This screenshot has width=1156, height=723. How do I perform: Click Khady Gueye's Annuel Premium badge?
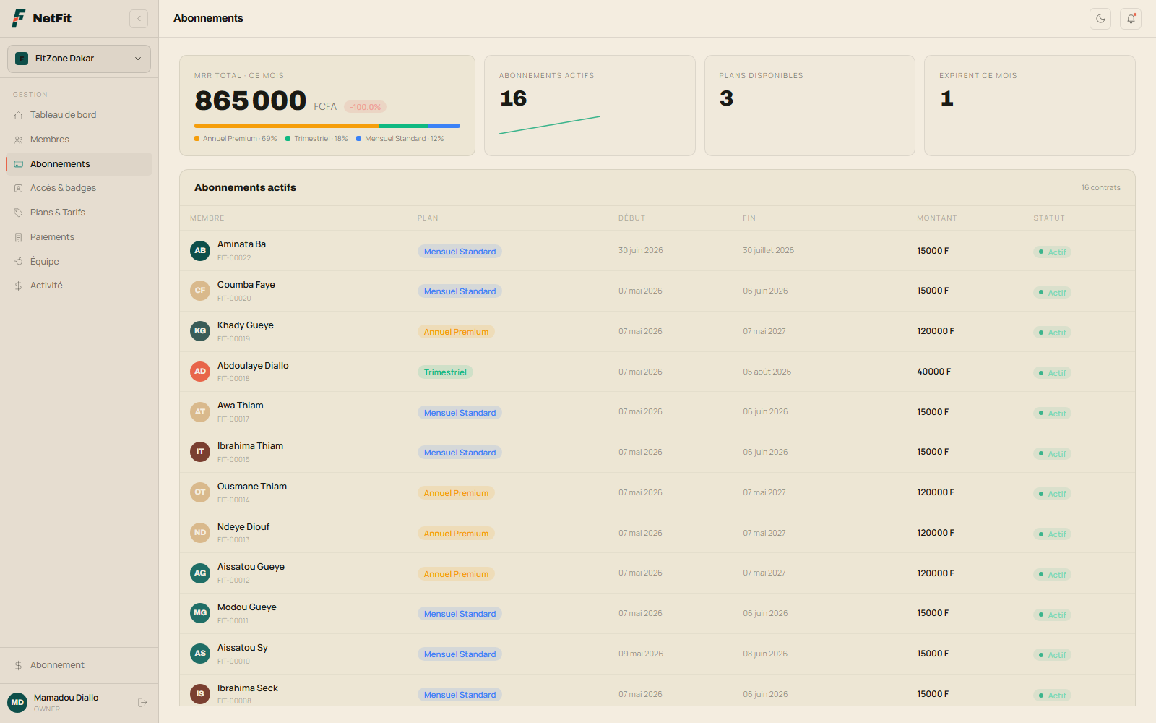click(456, 332)
